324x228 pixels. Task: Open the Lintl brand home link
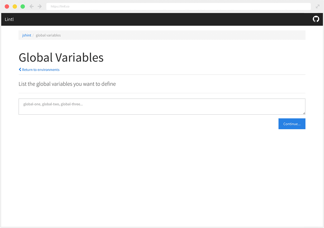[9, 19]
